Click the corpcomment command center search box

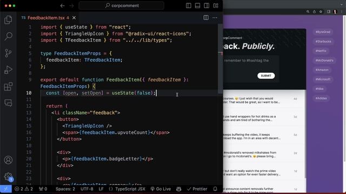coord(121,5)
